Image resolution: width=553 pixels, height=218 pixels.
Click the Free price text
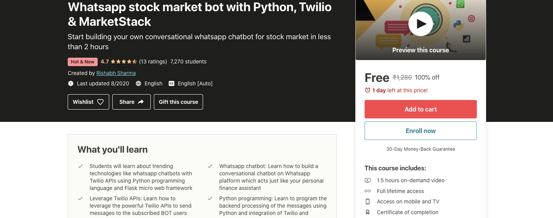pos(377,78)
